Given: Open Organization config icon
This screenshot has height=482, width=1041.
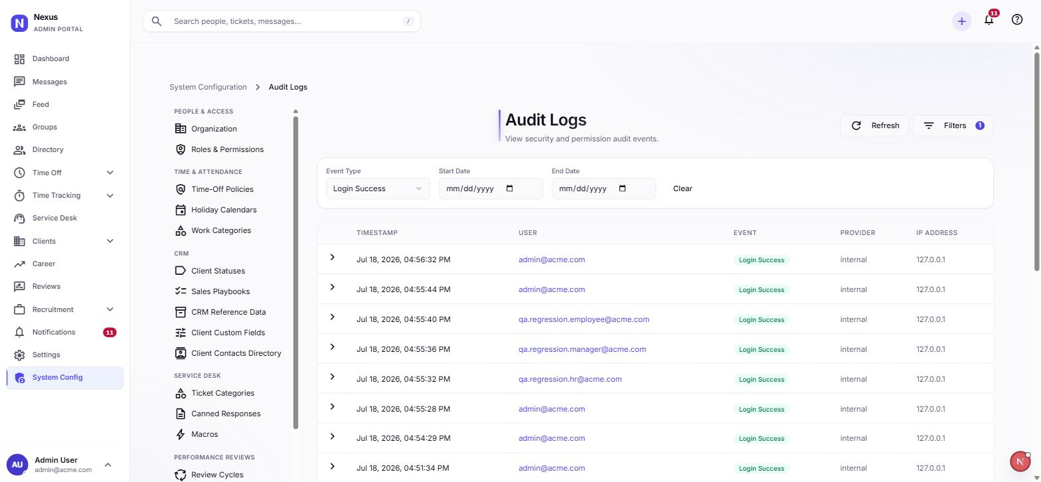Looking at the screenshot, I should [x=181, y=129].
